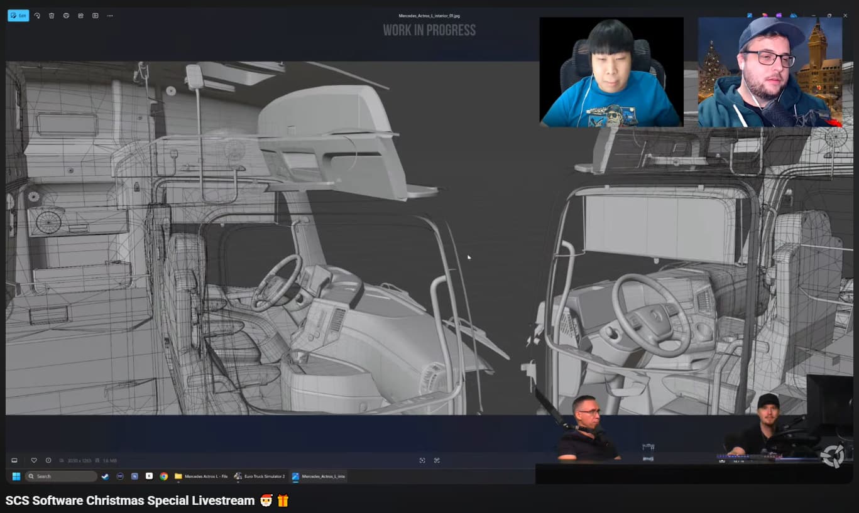Start slideshow with the play icon
859x513 pixels.
tap(95, 16)
